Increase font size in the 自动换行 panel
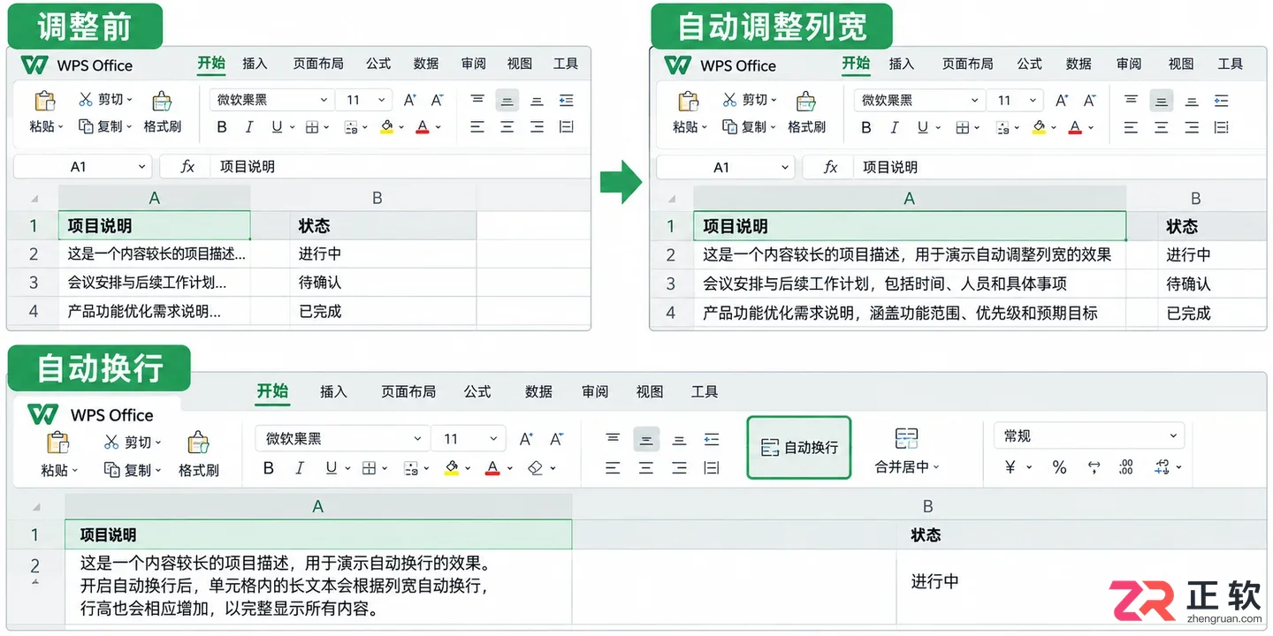The width and height of the screenshot is (1273, 636). point(526,439)
